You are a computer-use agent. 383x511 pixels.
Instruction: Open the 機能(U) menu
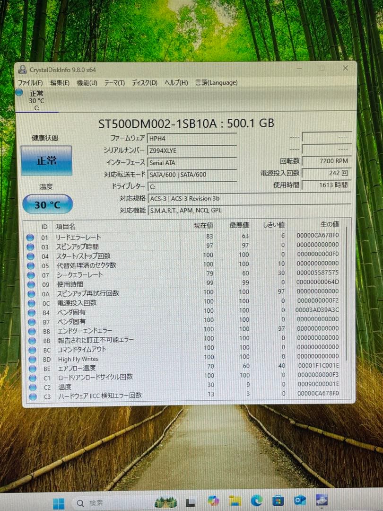pyautogui.click(x=87, y=83)
